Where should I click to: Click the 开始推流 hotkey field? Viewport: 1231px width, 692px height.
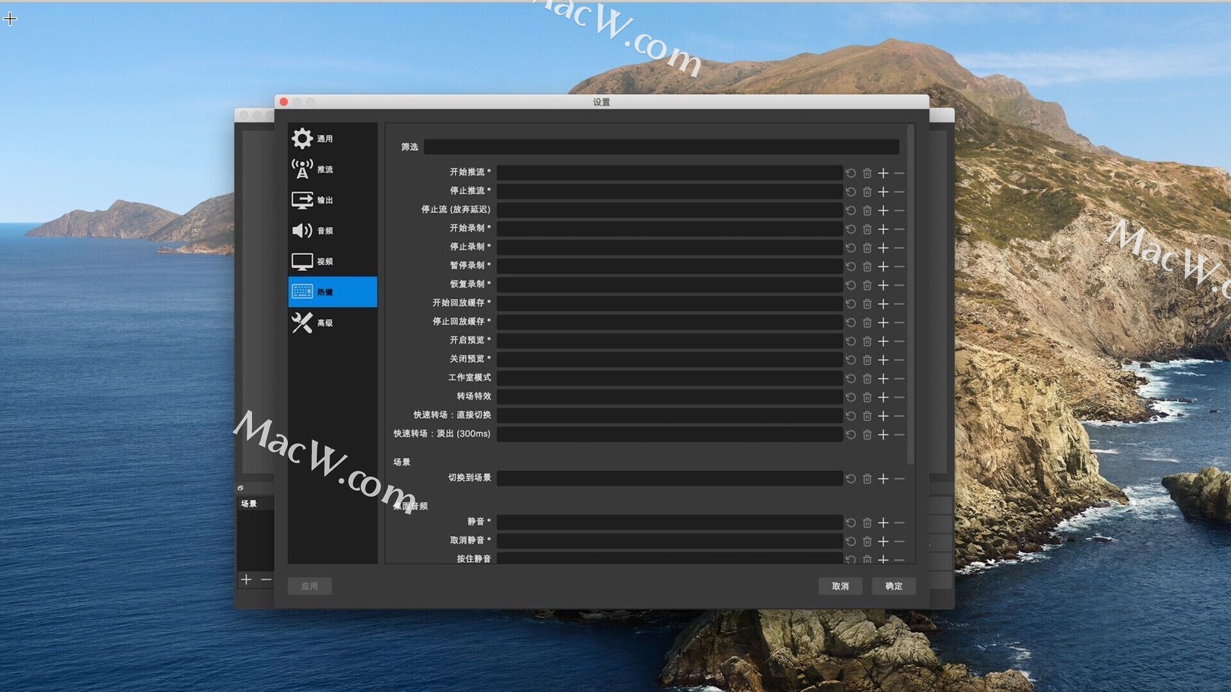click(x=669, y=173)
